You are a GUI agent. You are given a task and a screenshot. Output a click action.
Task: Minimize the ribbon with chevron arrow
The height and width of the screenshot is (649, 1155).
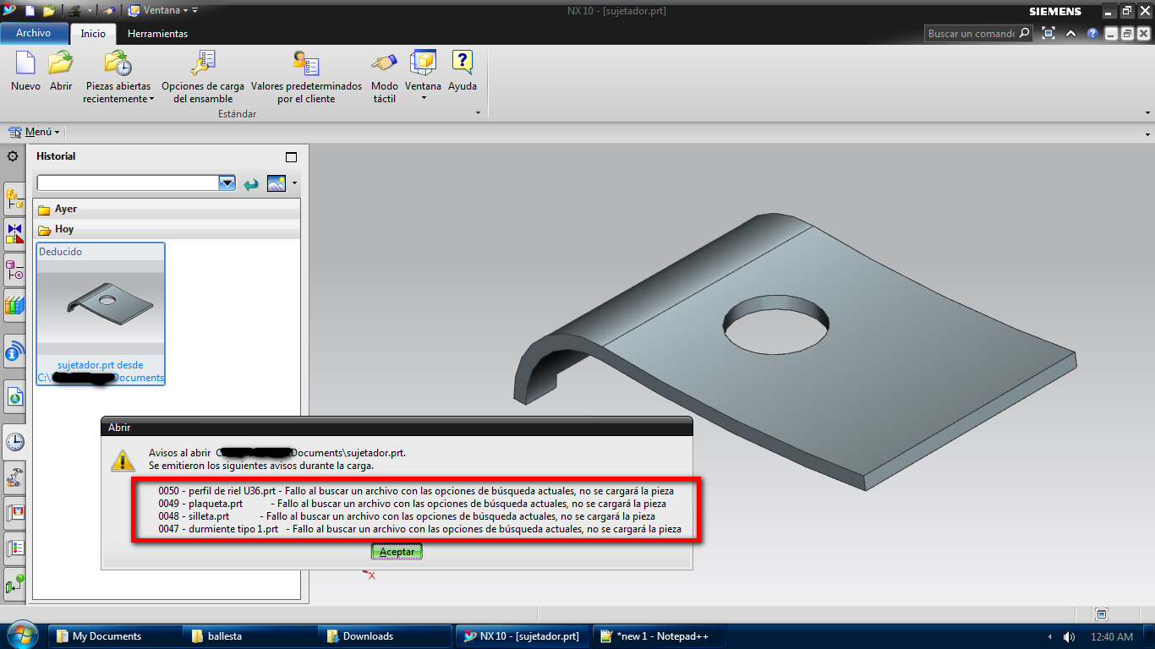pyautogui.click(x=1071, y=34)
